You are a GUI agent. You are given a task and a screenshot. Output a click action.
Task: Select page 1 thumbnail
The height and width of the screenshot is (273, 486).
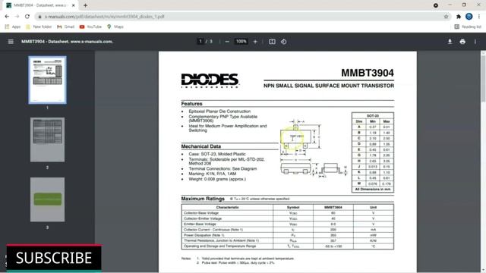(x=47, y=80)
